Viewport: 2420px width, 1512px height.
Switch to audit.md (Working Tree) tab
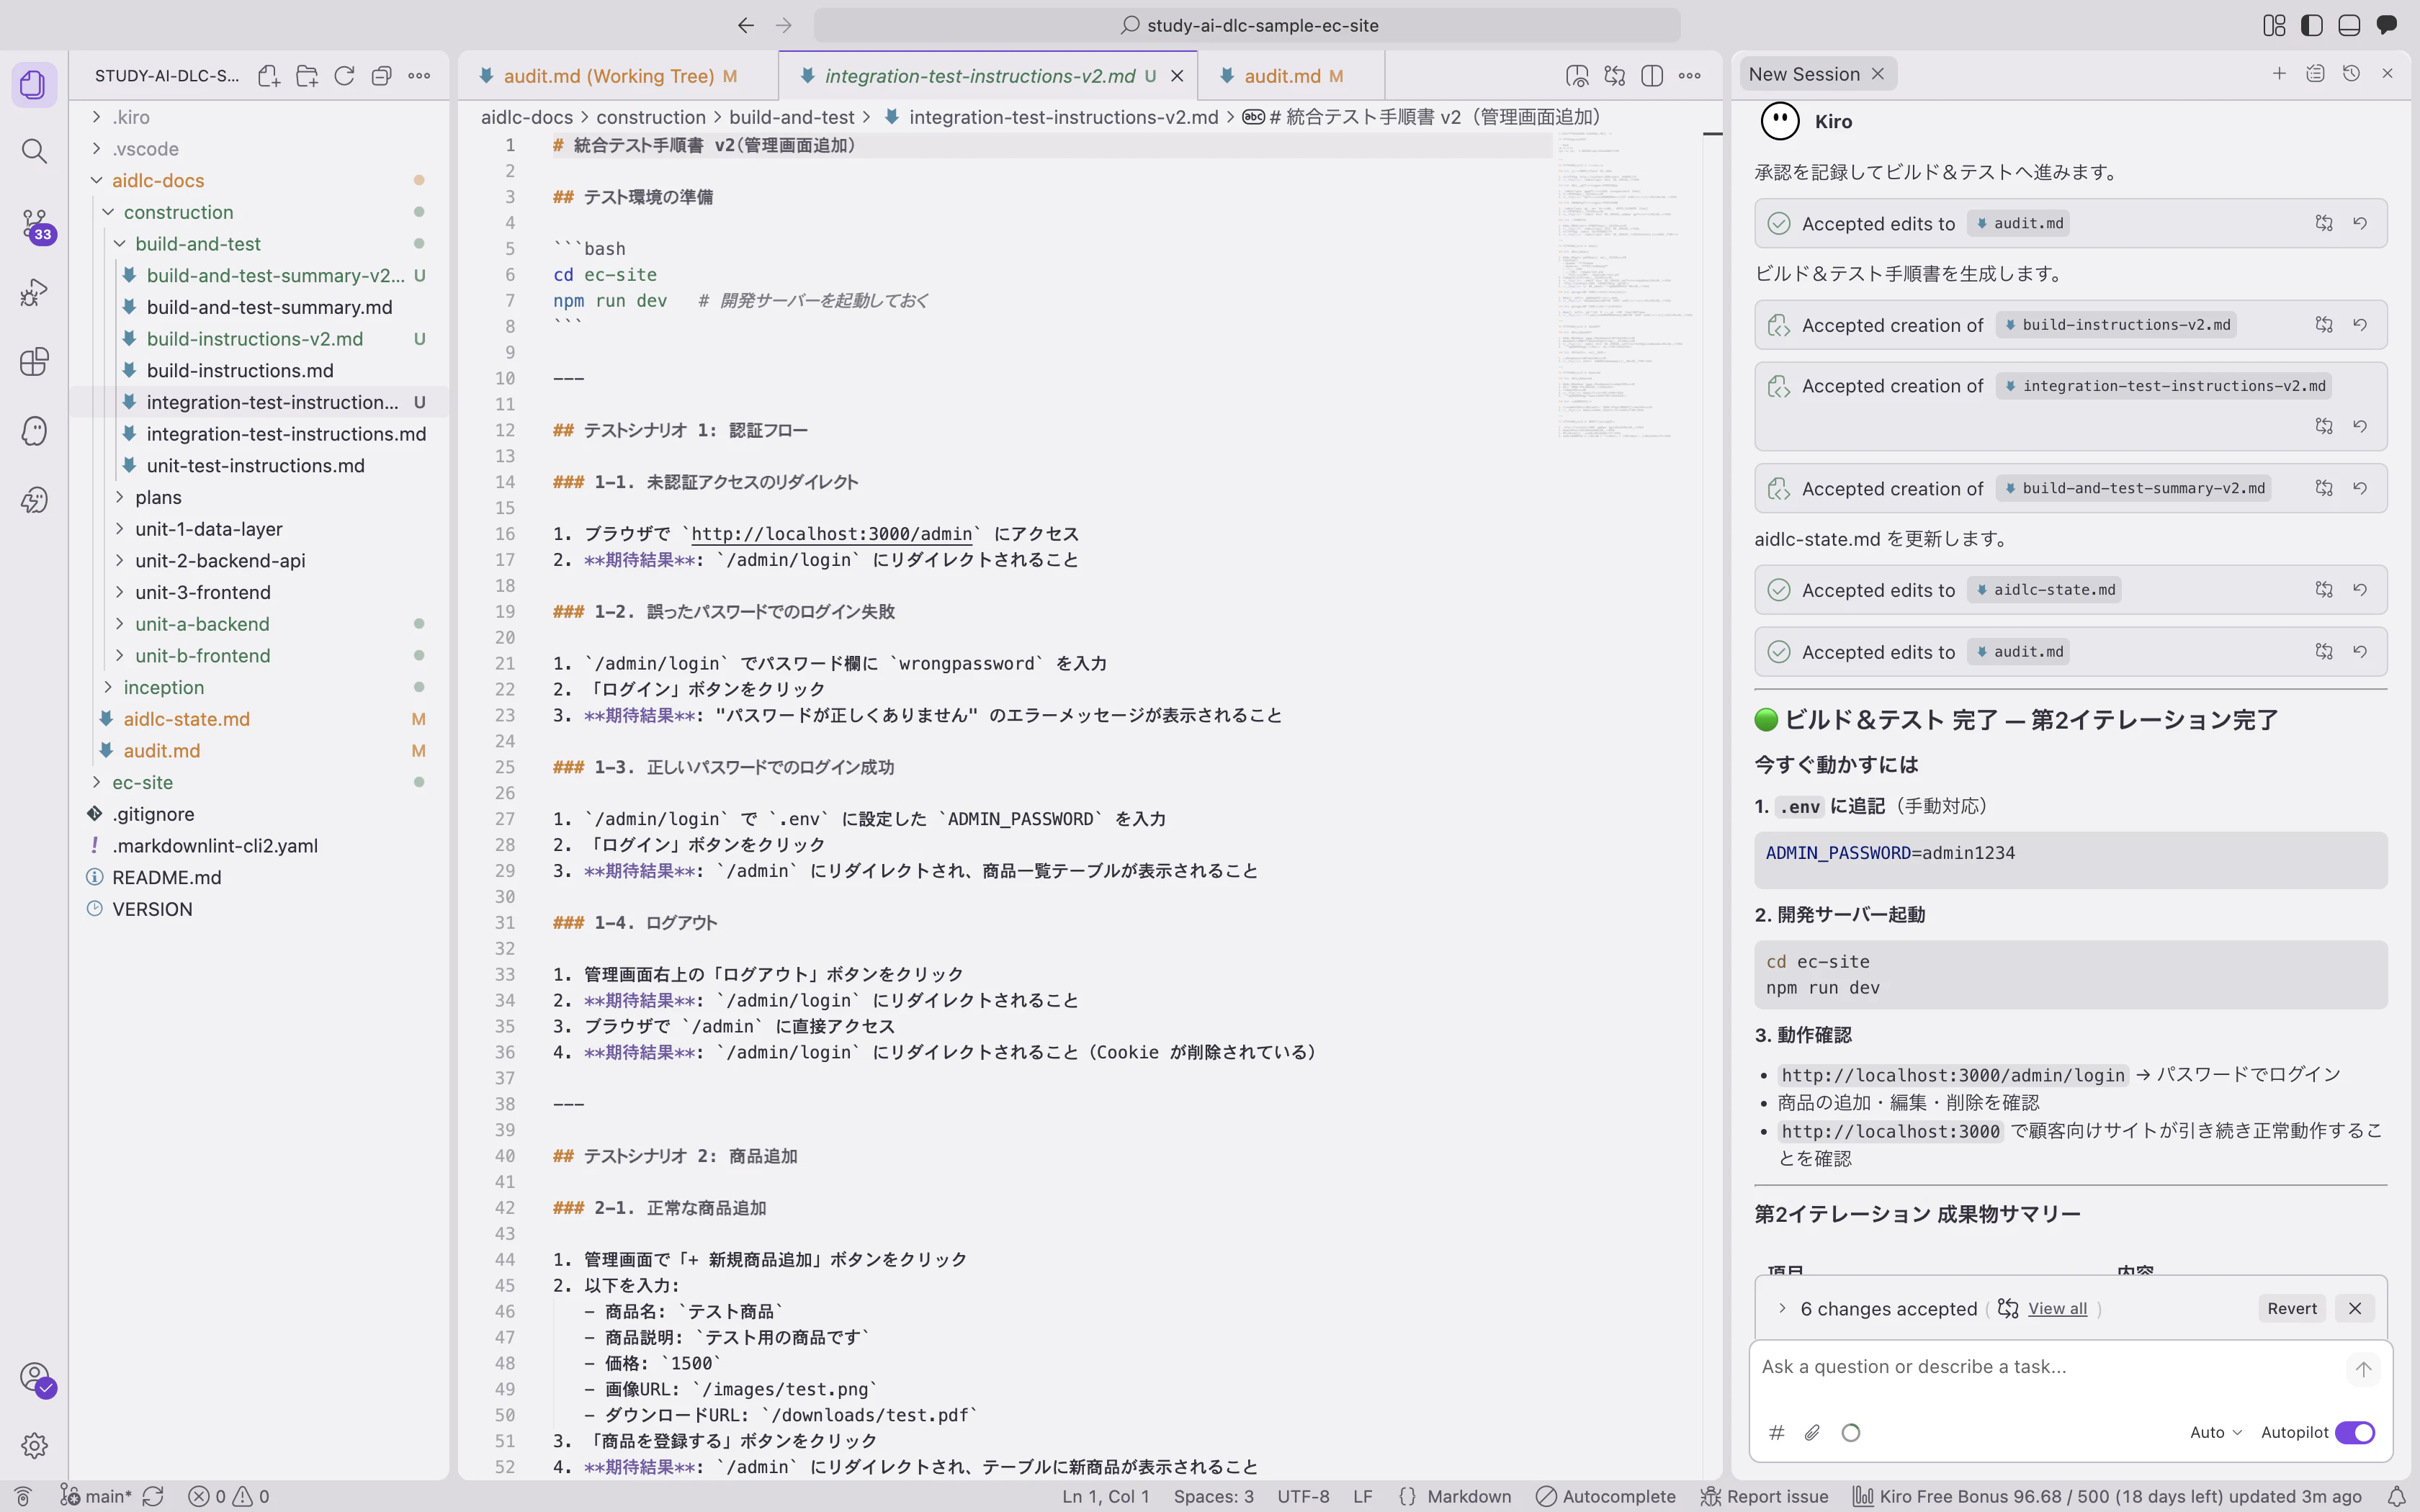click(618, 76)
